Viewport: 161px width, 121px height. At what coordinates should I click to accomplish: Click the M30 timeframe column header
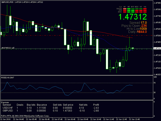(137, 7)
